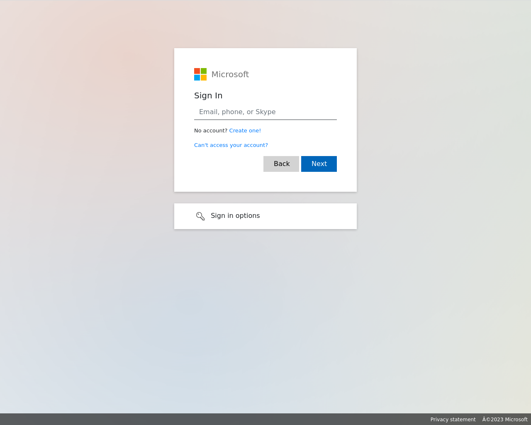Click the key icon beside Sign in options
The height and width of the screenshot is (425, 531).
200,216
